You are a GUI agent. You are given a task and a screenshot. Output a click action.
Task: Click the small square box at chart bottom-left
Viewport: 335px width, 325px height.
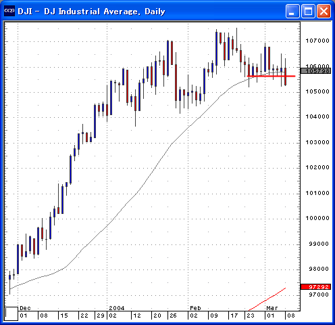pyautogui.click(x=11, y=313)
